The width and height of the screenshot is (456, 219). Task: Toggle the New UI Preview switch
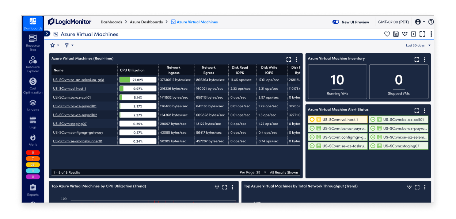336,22
